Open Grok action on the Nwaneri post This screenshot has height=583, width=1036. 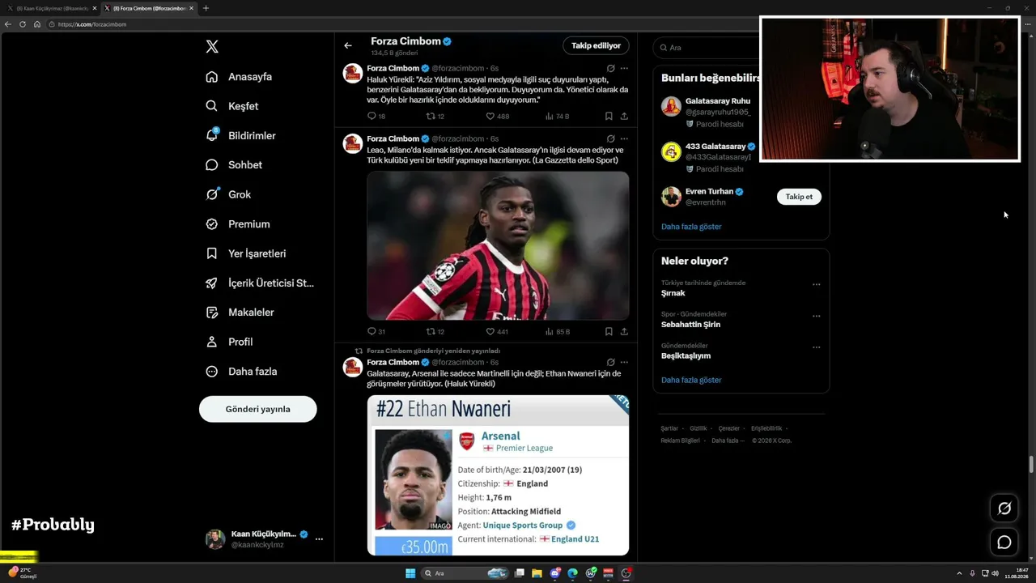pos(610,363)
